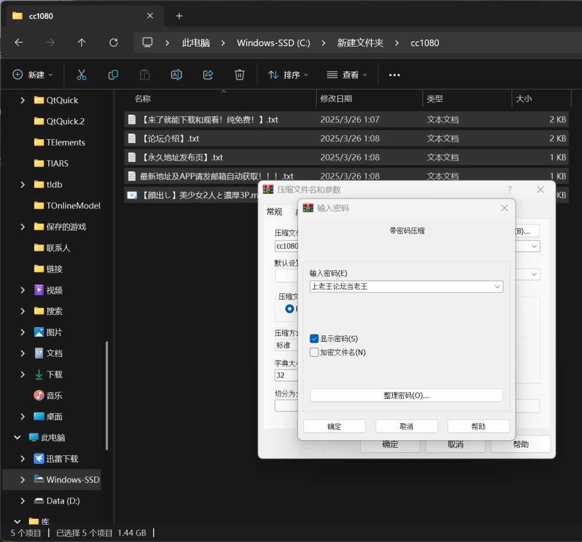The width and height of the screenshot is (582, 542).
Task: Close the cc1080 tab
Action: coord(150,16)
